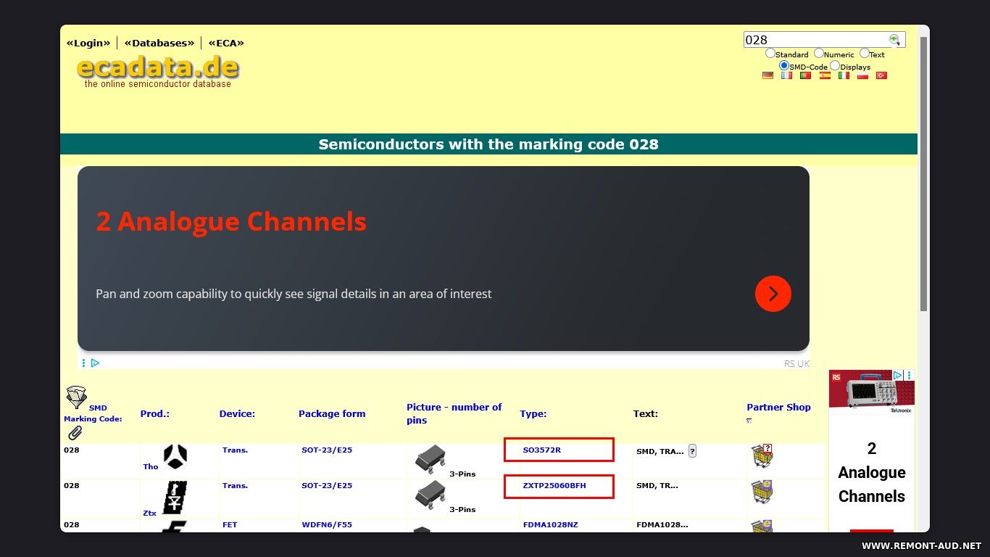
Task: Choose the Spanish flag language icon
Action: (x=825, y=75)
